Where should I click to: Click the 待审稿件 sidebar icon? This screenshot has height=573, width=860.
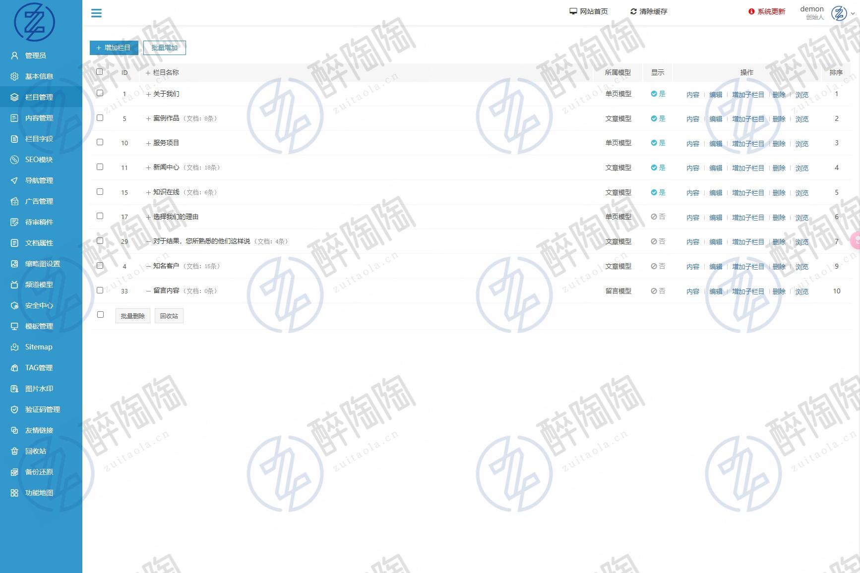[x=14, y=222]
